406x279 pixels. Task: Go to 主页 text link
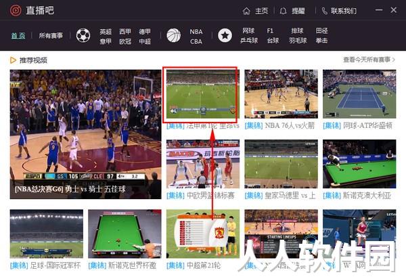(x=261, y=11)
